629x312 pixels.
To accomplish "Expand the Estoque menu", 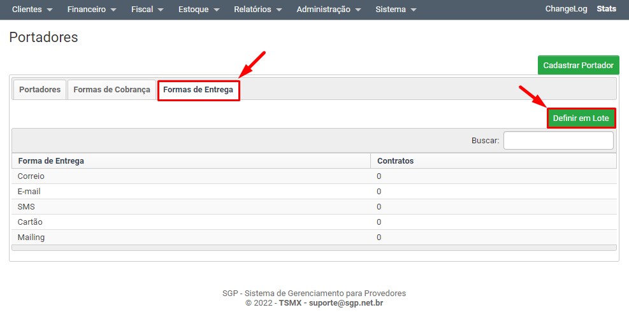I will pyautogui.click(x=198, y=10).
